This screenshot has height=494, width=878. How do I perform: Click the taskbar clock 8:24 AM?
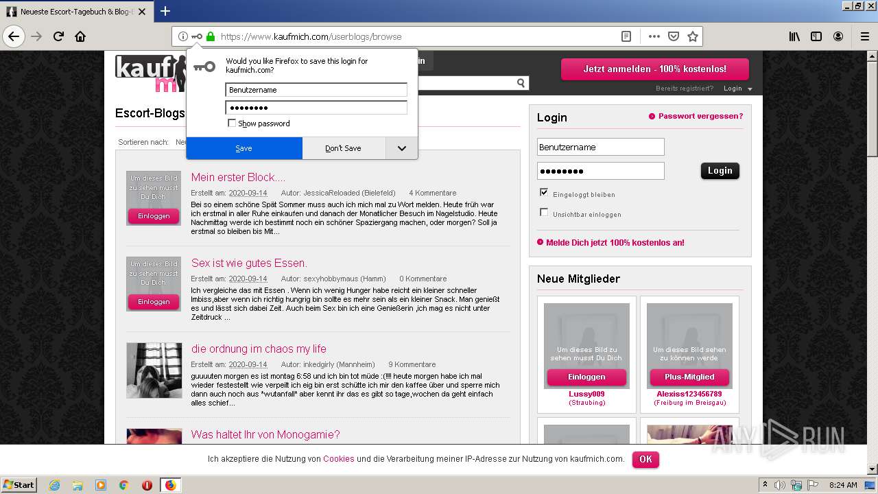(x=843, y=485)
